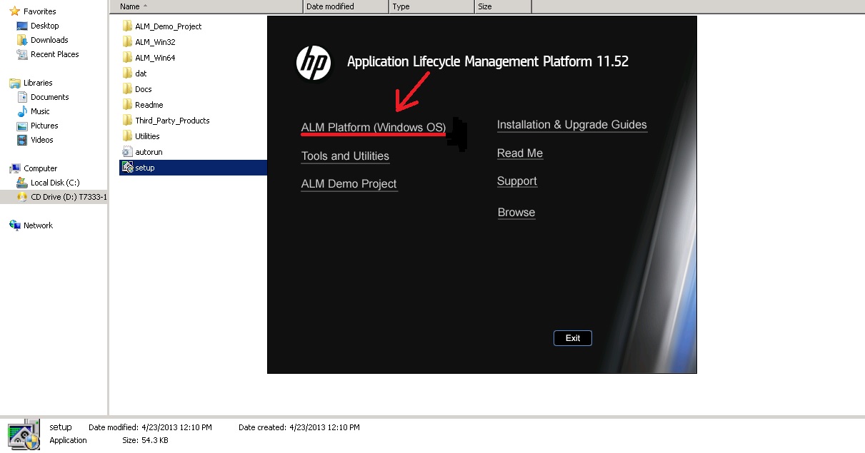The height and width of the screenshot is (453, 865).
Task: Select Videos under Libraries
Action: pyautogui.click(x=42, y=140)
